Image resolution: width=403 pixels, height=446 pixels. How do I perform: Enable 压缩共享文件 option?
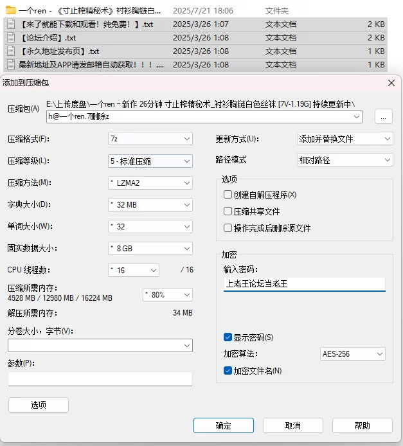[228, 211]
